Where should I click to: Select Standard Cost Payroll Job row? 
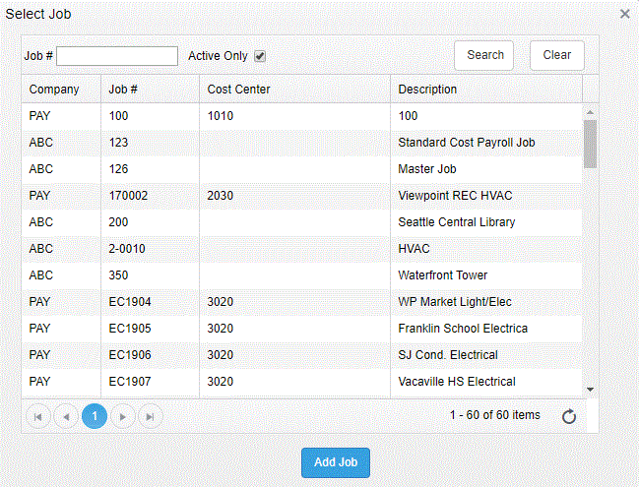301,143
